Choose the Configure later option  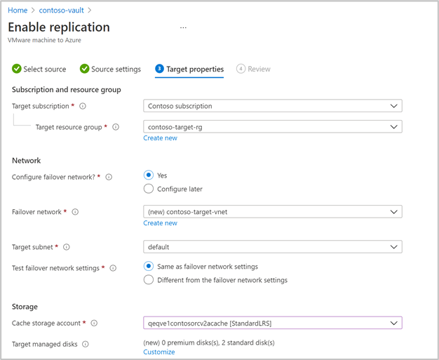(x=149, y=189)
